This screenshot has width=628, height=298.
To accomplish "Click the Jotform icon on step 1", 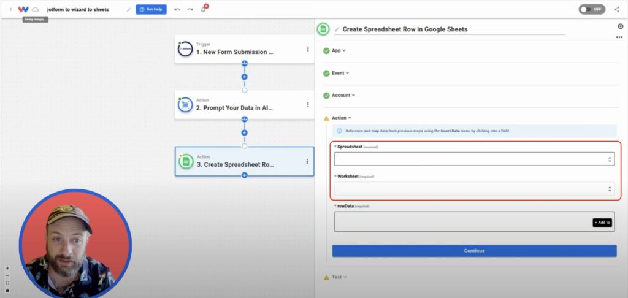I will click(185, 49).
